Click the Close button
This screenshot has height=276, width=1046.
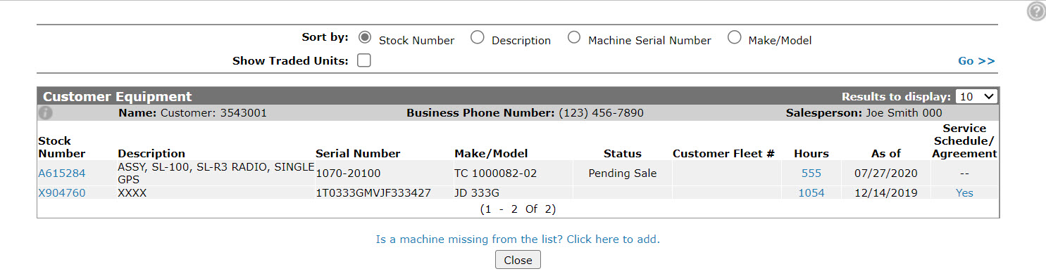pyautogui.click(x=518, y=260)
